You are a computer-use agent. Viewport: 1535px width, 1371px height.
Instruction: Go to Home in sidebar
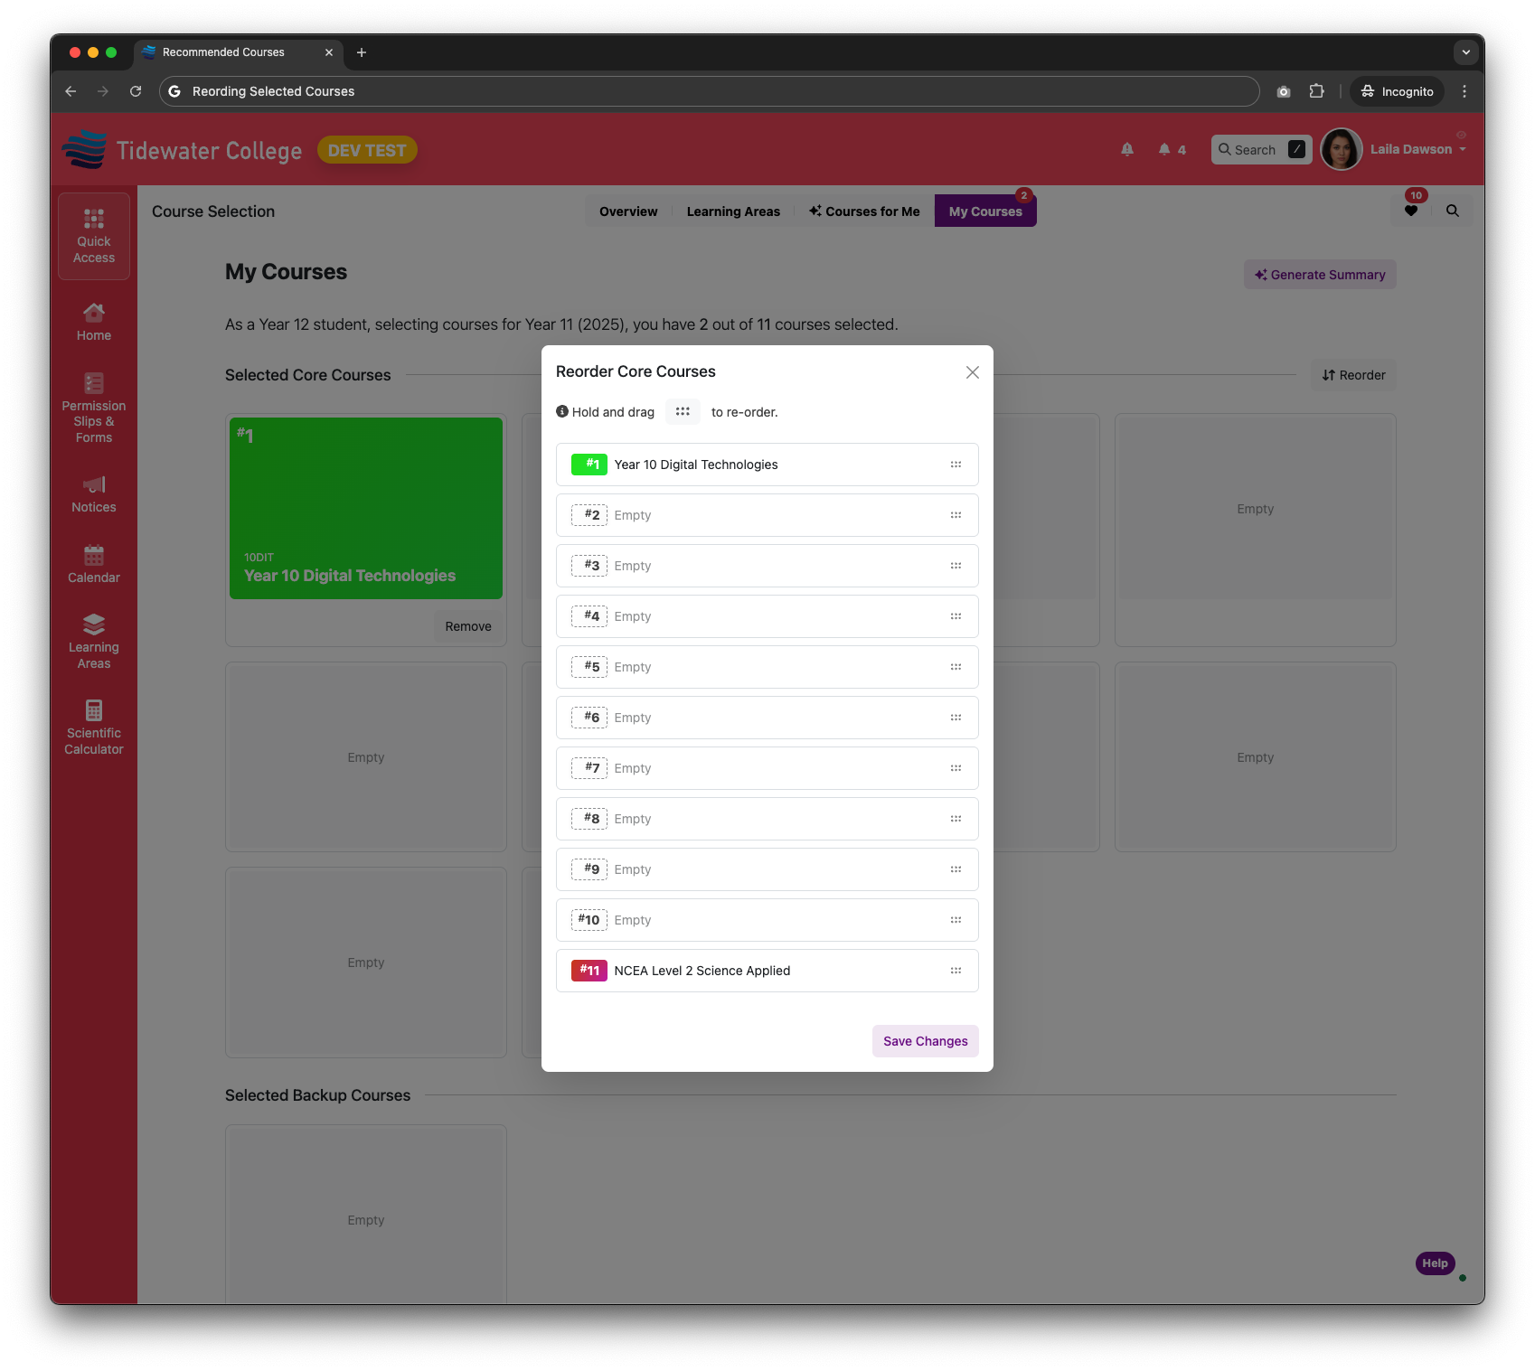pos(94,323)
